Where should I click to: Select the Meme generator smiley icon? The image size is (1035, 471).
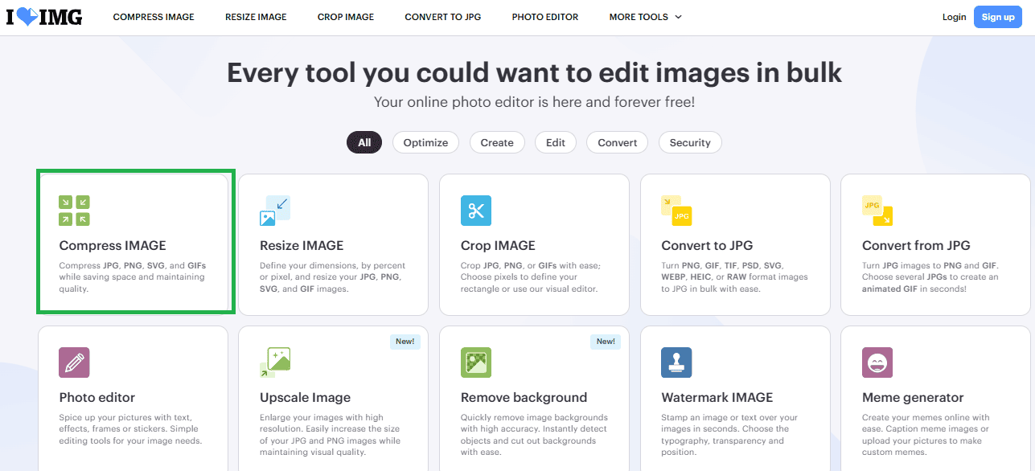[x=877, y=362]
